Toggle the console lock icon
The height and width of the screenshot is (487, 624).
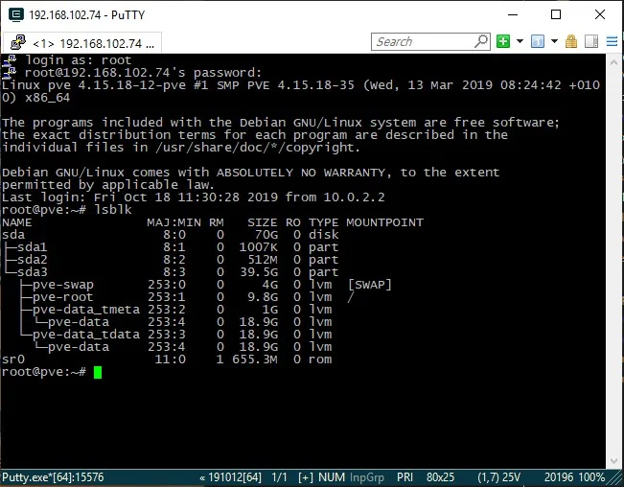point(571,41)
